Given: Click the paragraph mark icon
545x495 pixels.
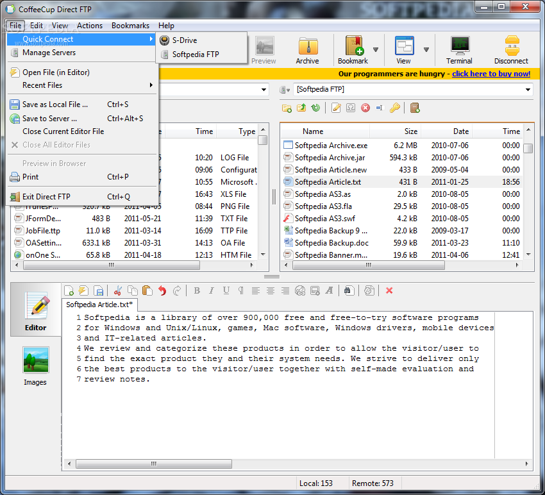Looking at the screenshot, I should tap(241, 290).
